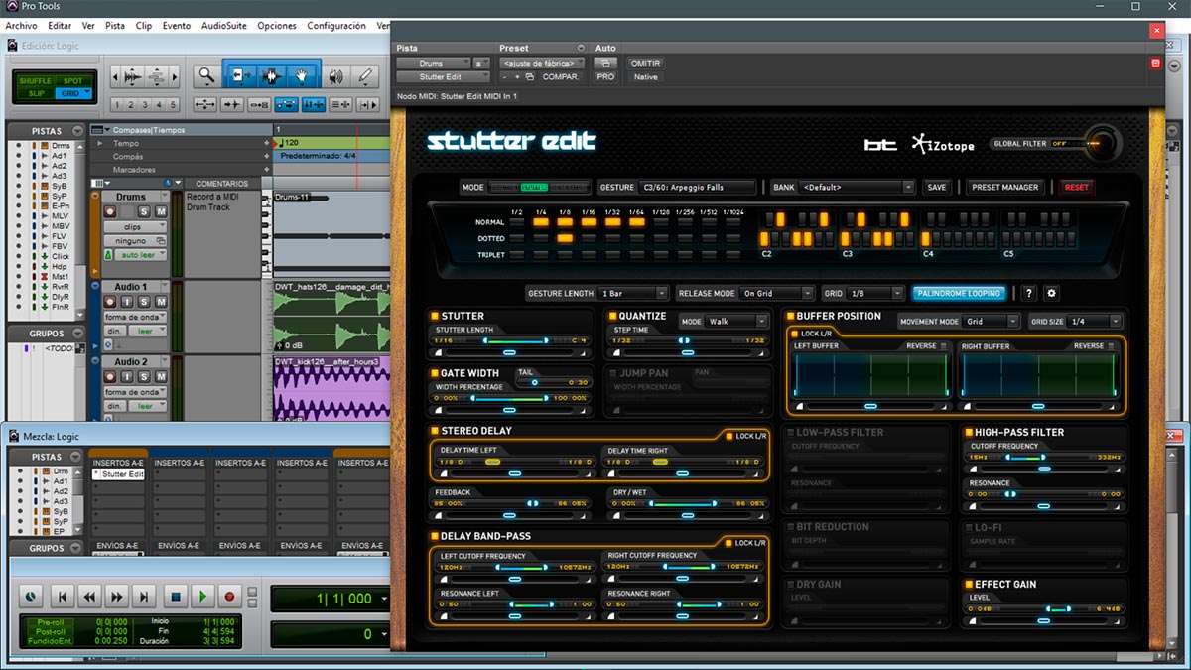Open the AudioSuite menu
The width and height of the screenshot is (1191, 670).
click(x=225, y=26)
